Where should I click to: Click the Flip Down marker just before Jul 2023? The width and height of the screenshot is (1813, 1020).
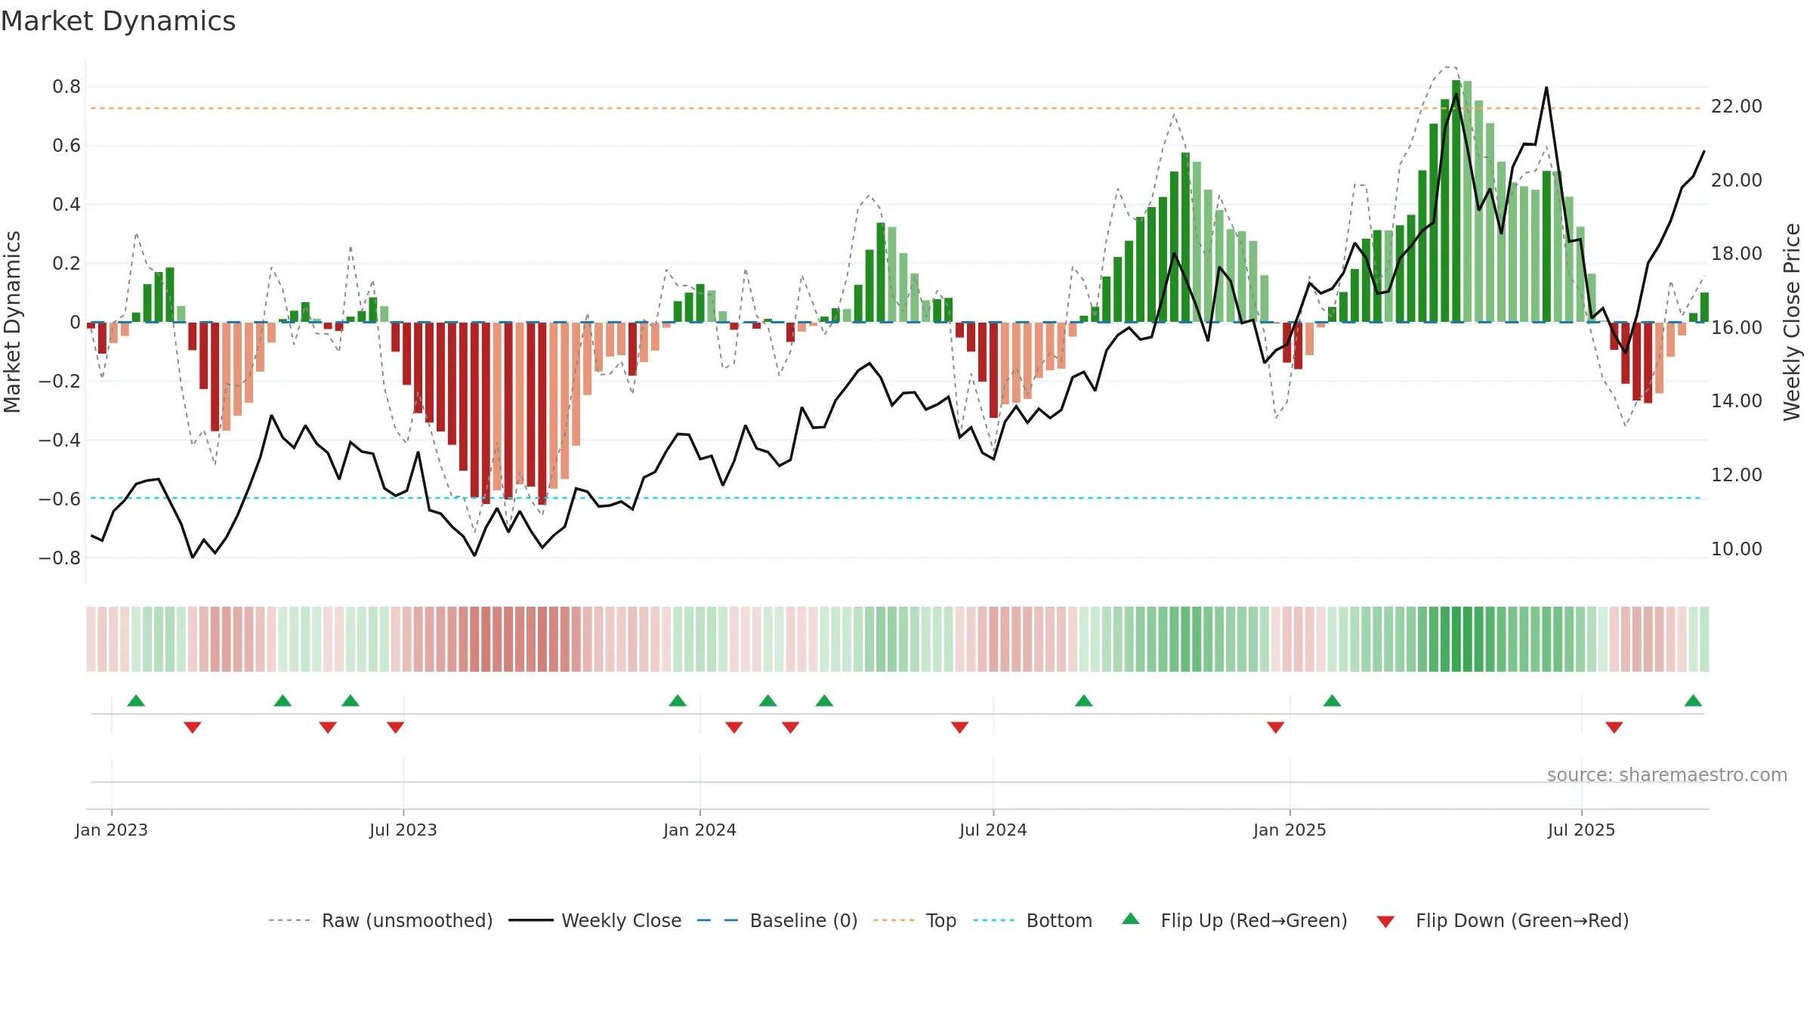click(x=395, y=727)
